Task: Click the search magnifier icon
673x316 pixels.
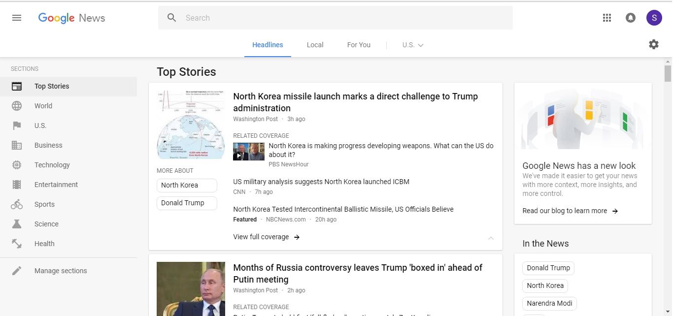Action: [x=172, y=18]
